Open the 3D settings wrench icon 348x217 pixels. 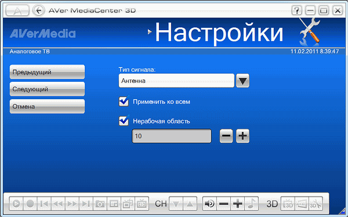316,204
